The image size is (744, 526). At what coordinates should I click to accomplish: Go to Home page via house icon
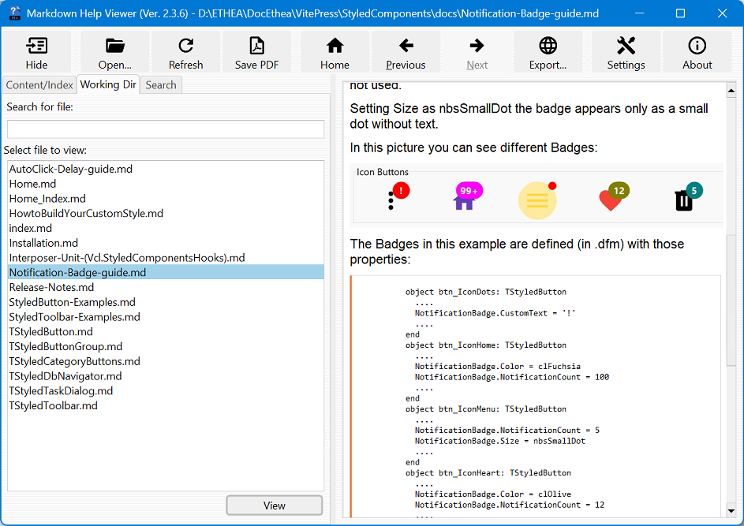pos(335,52)
